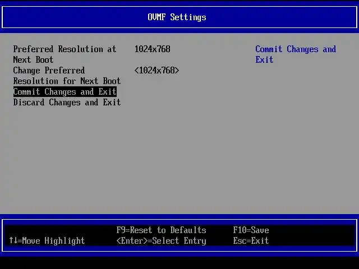This screenshot has height=269, width=359.
Task: Click the blue Commit Changes and Exit help text
Action: 296,54
